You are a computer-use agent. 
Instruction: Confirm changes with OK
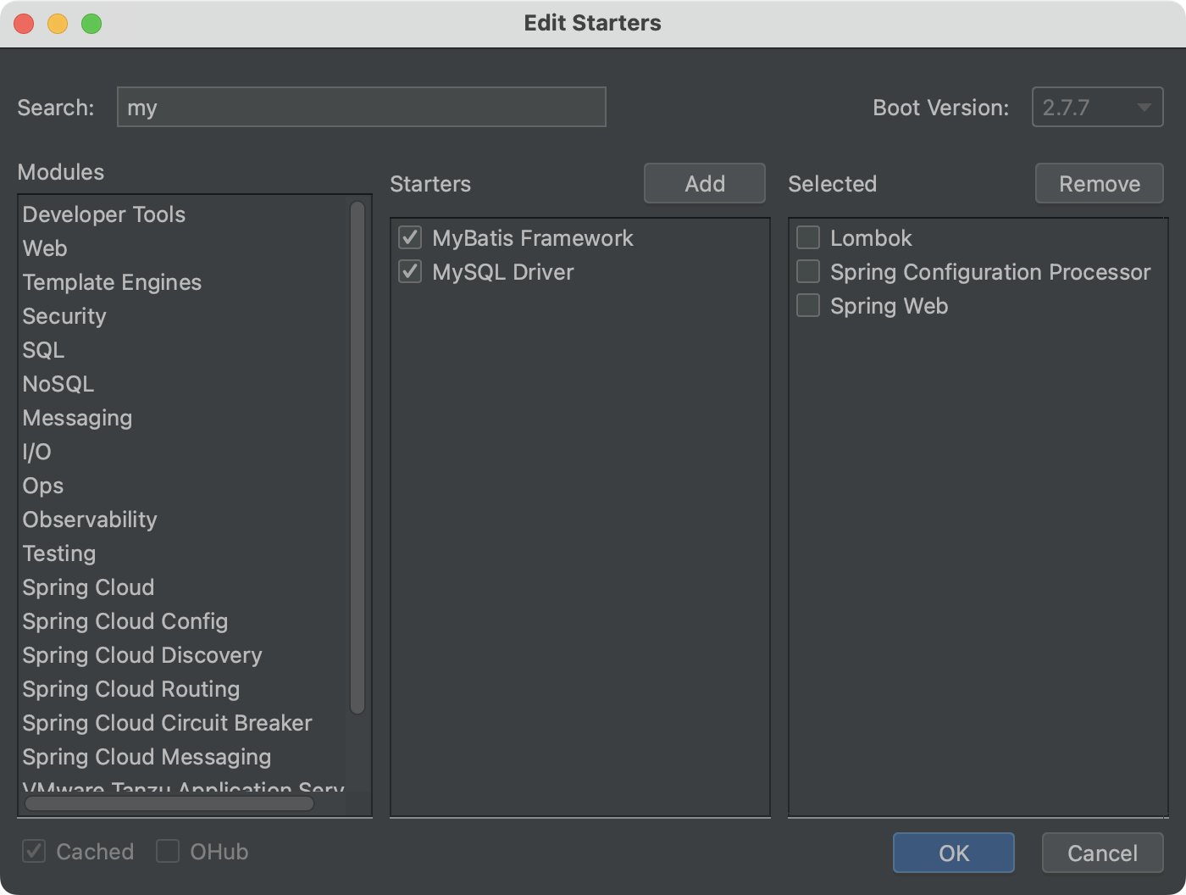953,853
